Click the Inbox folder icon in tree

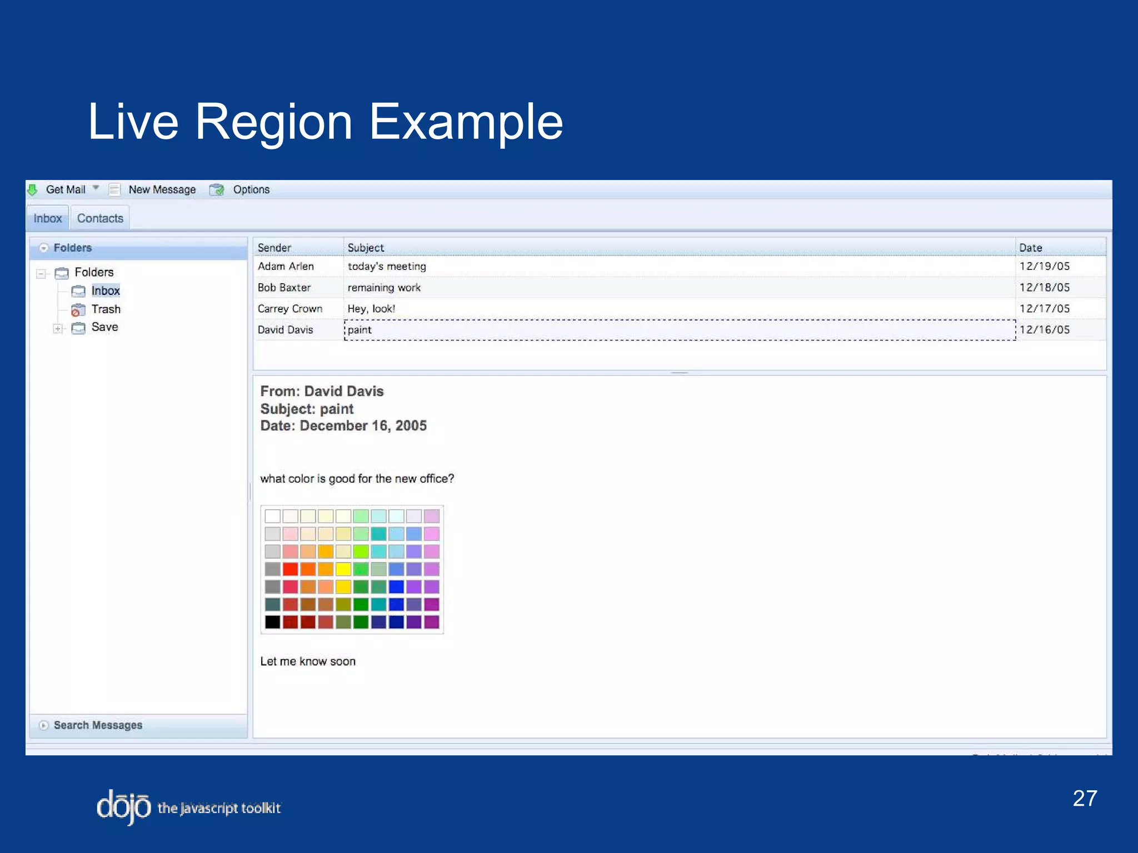coord(78,291)
